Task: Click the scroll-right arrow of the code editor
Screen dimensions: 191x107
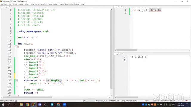Action: (109, 97)
